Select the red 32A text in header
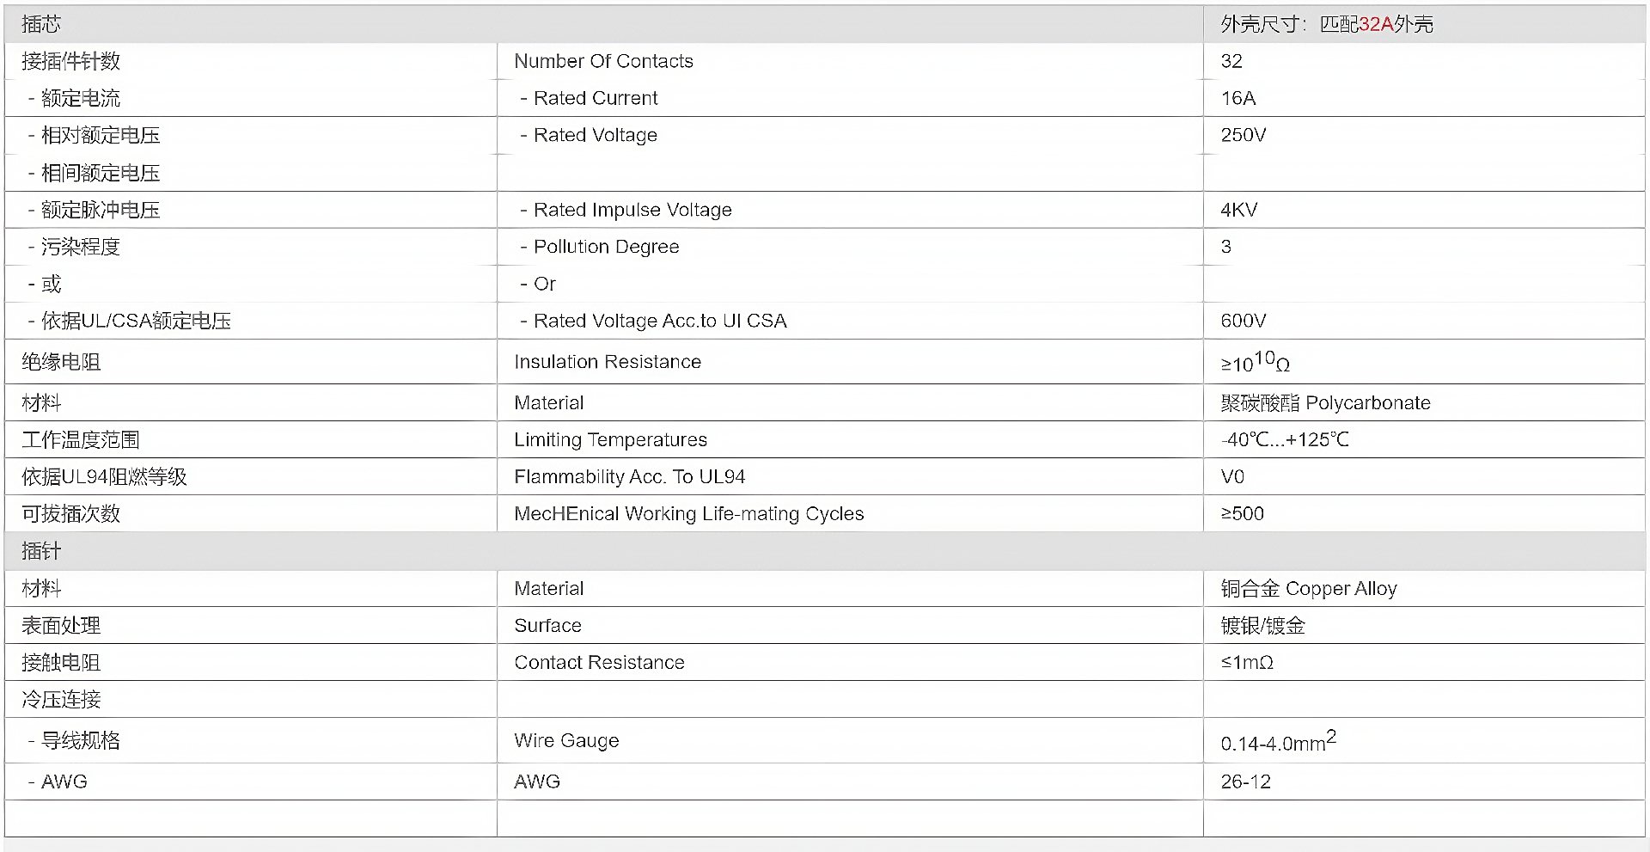Image resolution: width=1650 pixels, height=852 pixels. click(1375, 24)
